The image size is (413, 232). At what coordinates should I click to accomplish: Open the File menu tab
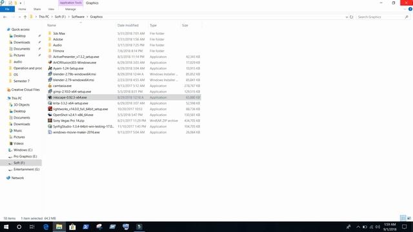(7, 9)
